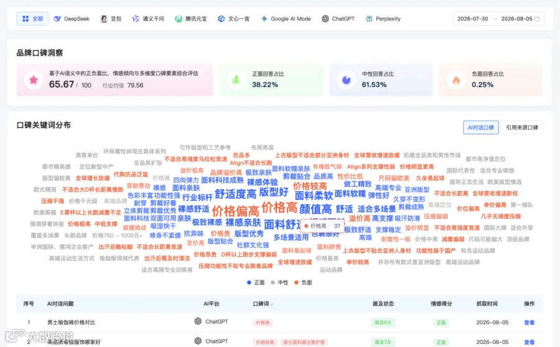
Task: Click the orange flame icon for 负面回答占比
Action: click(x=456, y=80)
